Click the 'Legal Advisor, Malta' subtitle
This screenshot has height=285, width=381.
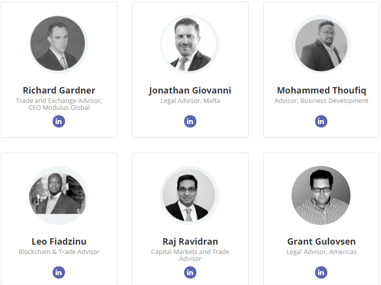[x=190, y=100]
